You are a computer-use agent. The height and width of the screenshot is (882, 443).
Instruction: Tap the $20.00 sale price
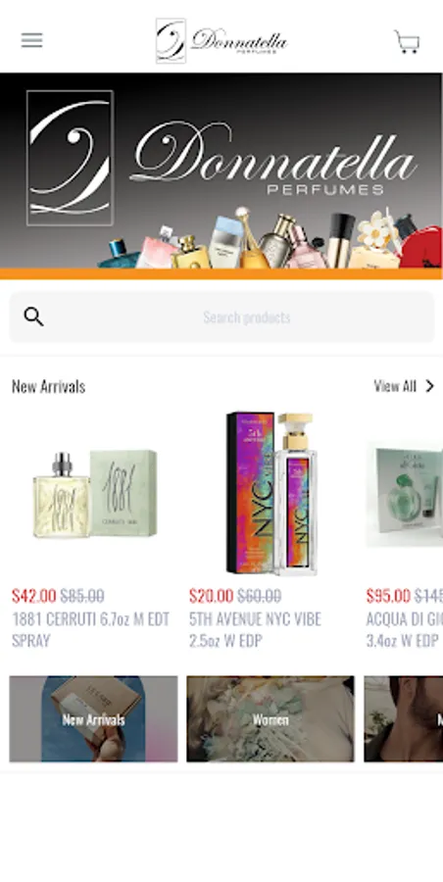pyautogui.click(x=211, y=596)
